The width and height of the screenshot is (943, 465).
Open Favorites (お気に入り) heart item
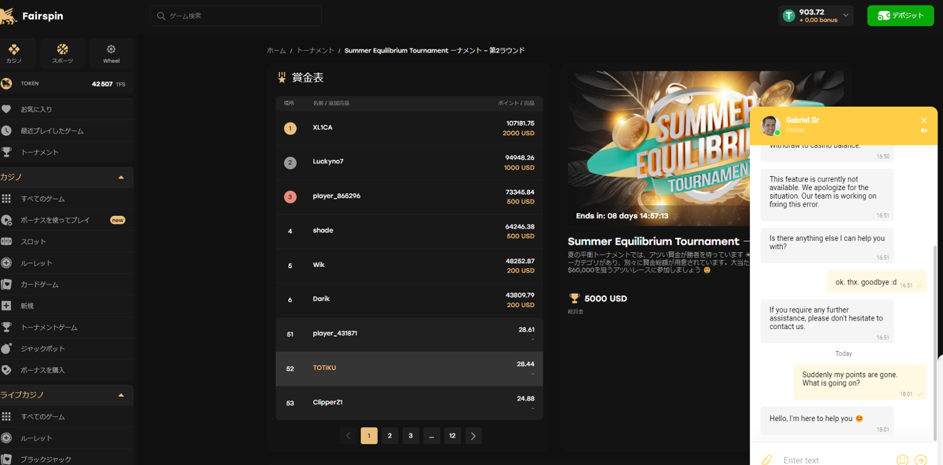pos(36,109)
